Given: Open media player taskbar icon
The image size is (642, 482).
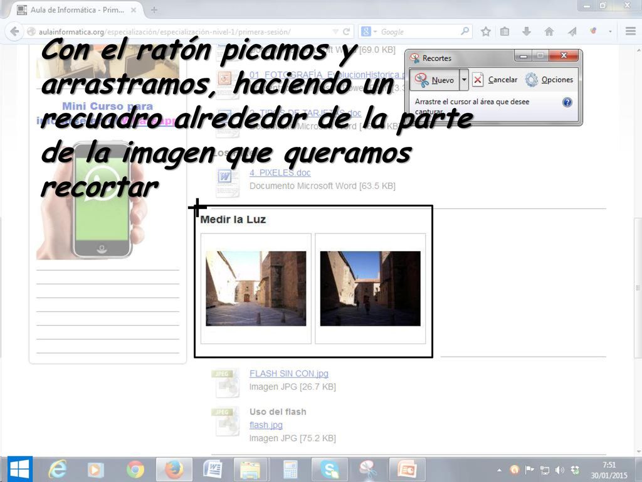Looking at the screenshot, I should 96,469.
